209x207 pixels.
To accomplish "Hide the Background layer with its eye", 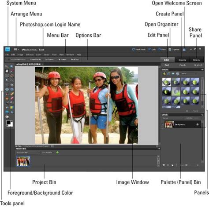I will pyautogui.click(x=163, y=124).
